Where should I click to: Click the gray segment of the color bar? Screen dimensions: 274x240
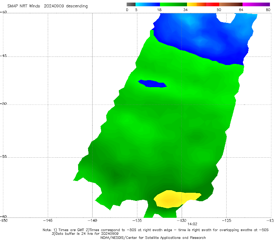pos(131,4)
